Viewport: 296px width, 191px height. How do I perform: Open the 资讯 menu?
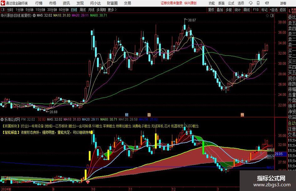coord(66,3)
